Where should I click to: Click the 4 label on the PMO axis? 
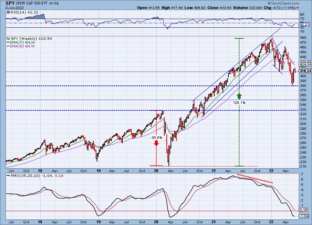click(302, 190)
